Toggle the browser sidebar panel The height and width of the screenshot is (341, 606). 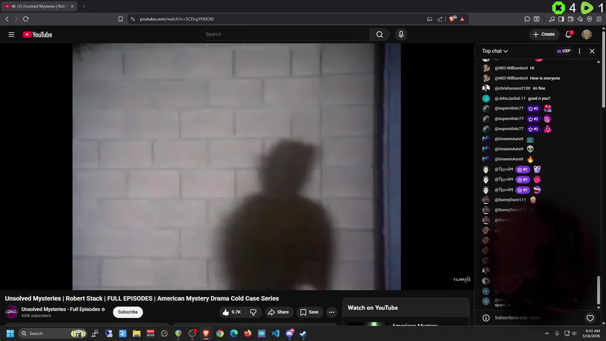(561, 19)
